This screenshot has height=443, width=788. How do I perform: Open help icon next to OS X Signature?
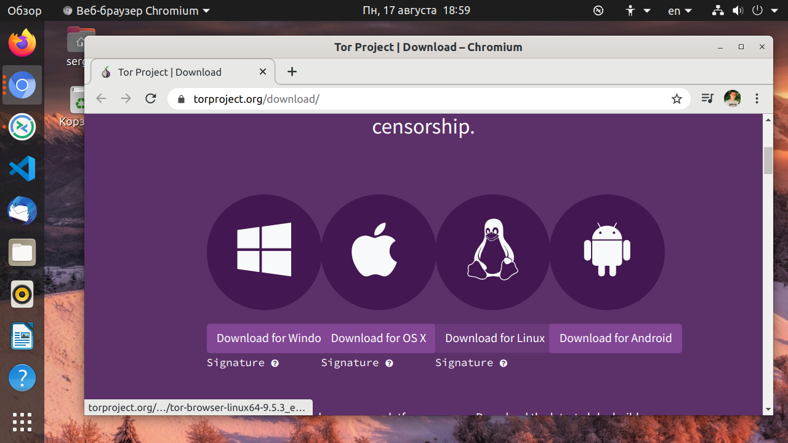(389, 363)
